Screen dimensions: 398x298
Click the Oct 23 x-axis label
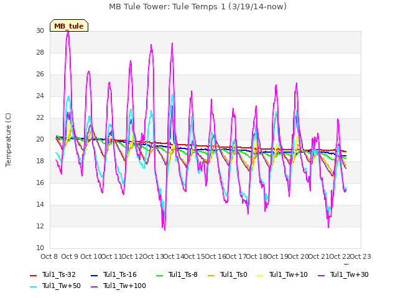click(361, 256)
